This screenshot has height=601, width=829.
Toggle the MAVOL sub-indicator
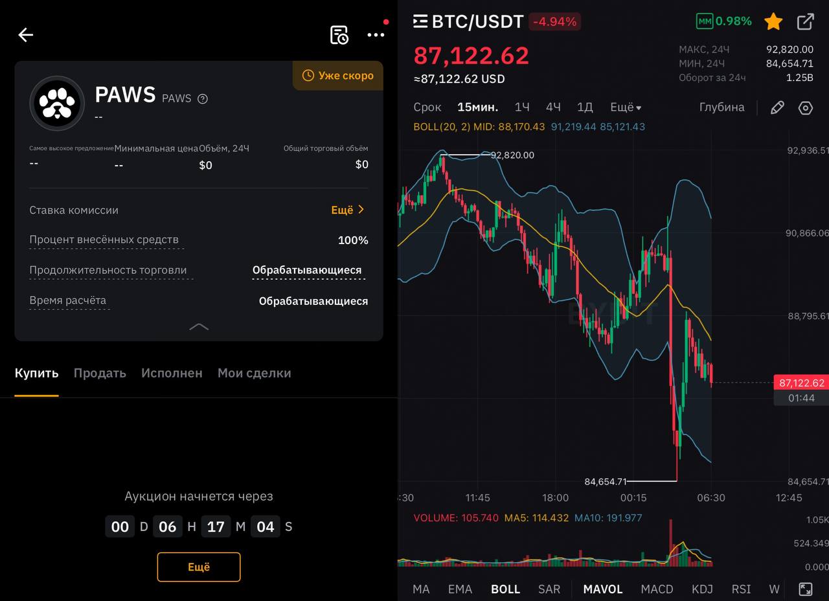point(602,589)
